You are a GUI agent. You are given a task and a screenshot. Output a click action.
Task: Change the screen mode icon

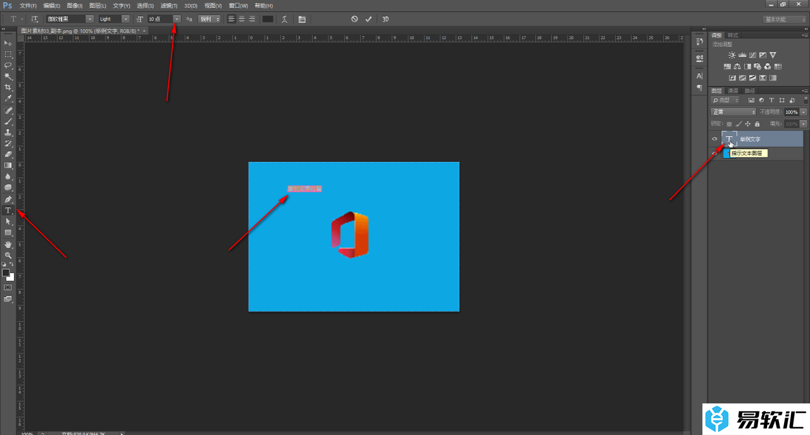[8, 299]
